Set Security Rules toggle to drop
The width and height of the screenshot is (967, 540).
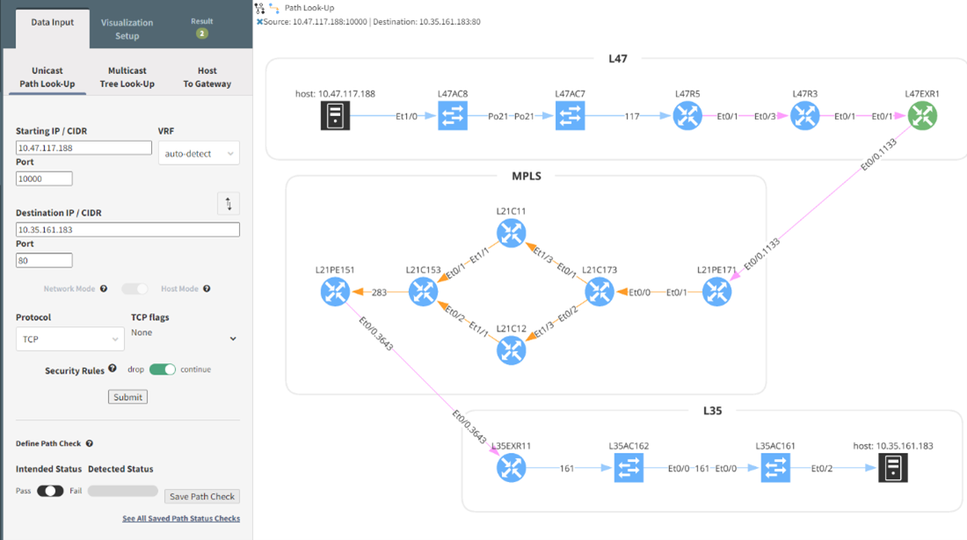156,369
